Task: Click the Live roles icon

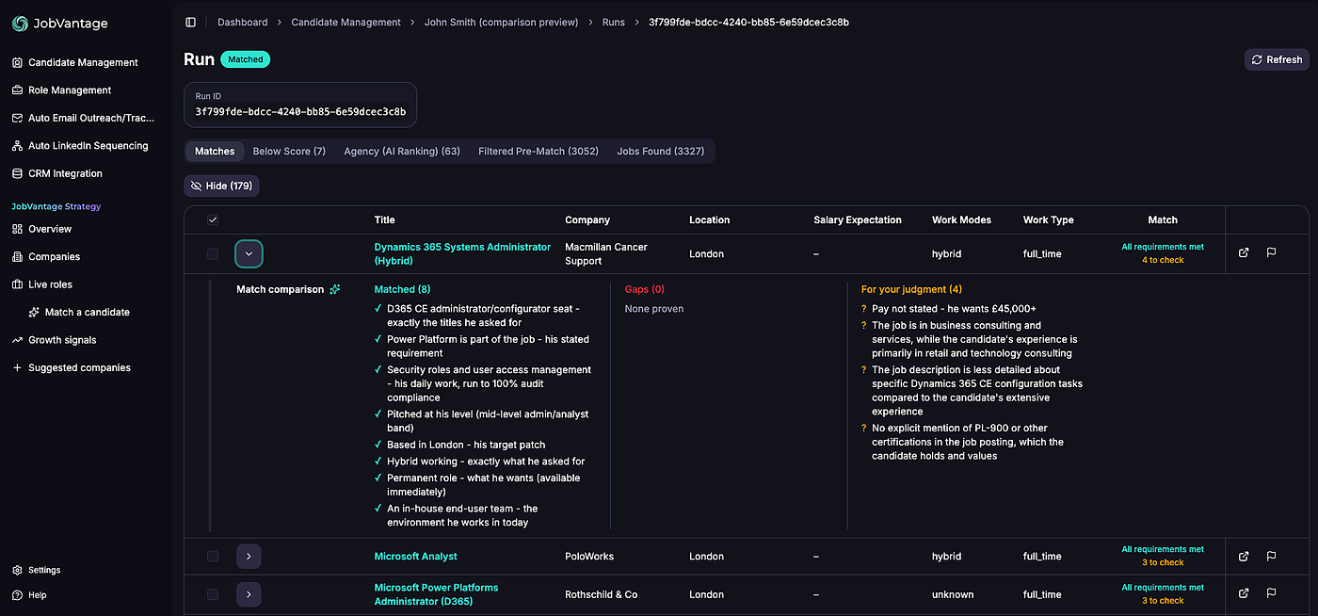Action: (x=18, y=284)
